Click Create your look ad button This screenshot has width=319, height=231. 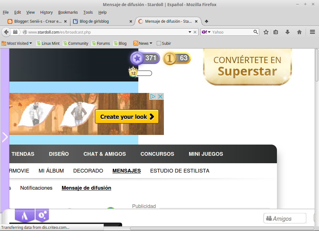click(x=127, y=117)
